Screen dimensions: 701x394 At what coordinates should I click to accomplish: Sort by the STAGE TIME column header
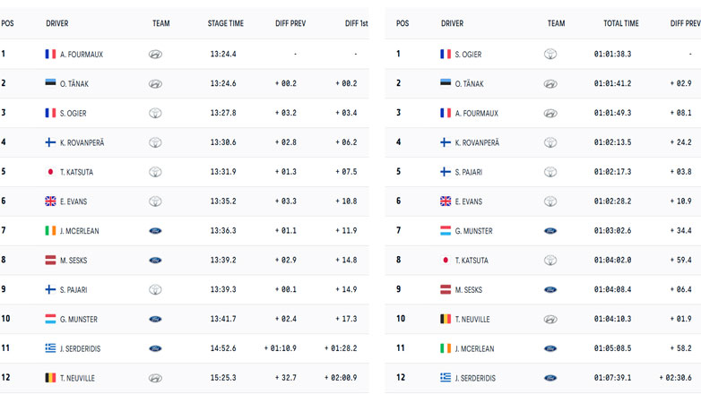(x=225, y=23)
